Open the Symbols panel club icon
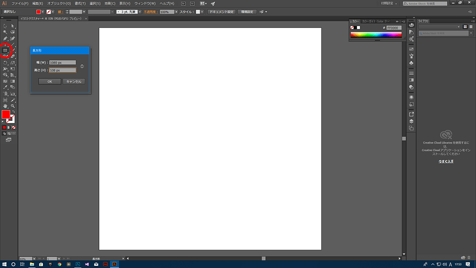Image resolution: width=476 pixels, height=268 pixels. coord(411,63)
